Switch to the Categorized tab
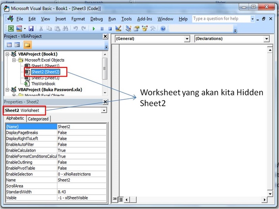This screenshot has height=209, width=279. click(38, 119)
